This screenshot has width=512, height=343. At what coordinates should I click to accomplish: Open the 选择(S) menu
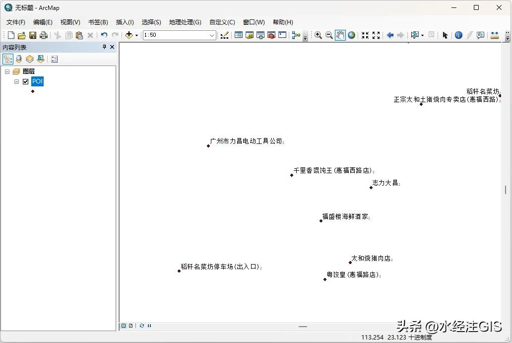coord(151,22)
